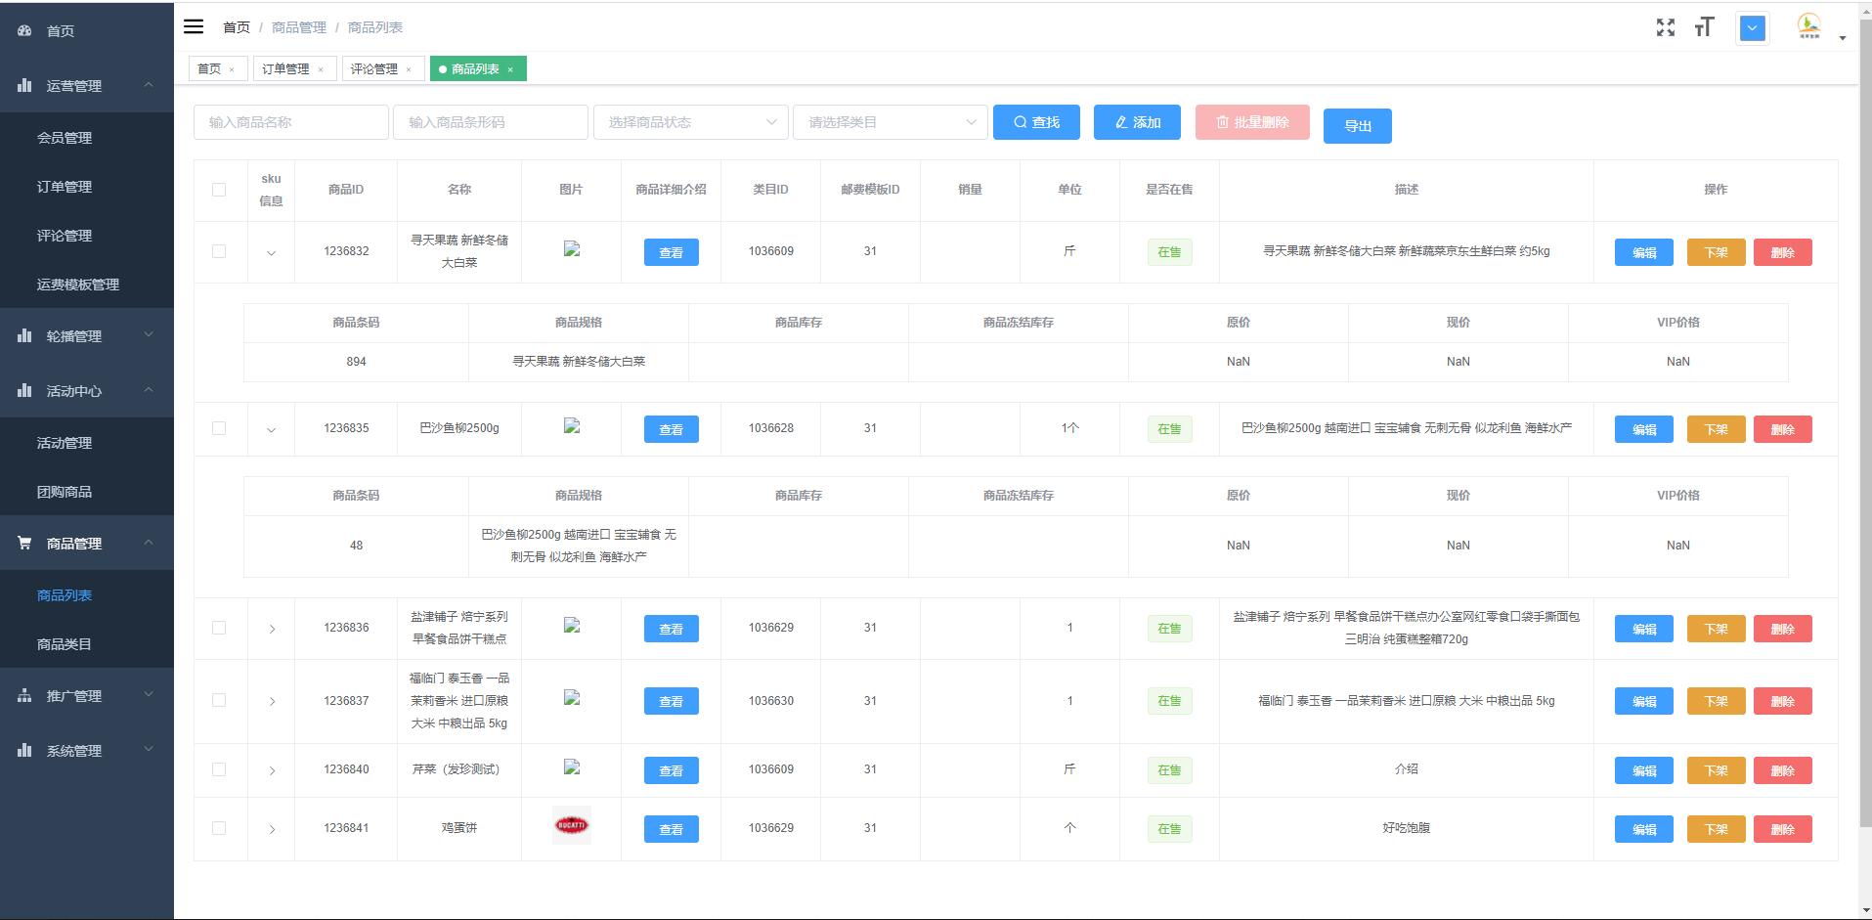The image size is (1872, 920).
Task: Click 删除 for product 1236841
Action: pyautogui.click(x=1783, y=829)
